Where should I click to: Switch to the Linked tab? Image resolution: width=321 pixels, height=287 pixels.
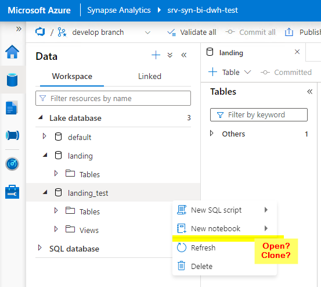pyautogui.click(x=150, y=77)
